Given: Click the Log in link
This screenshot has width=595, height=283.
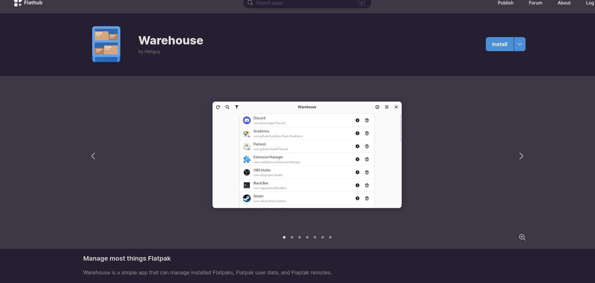Looking at the screenshot, I should coord(590,3).
